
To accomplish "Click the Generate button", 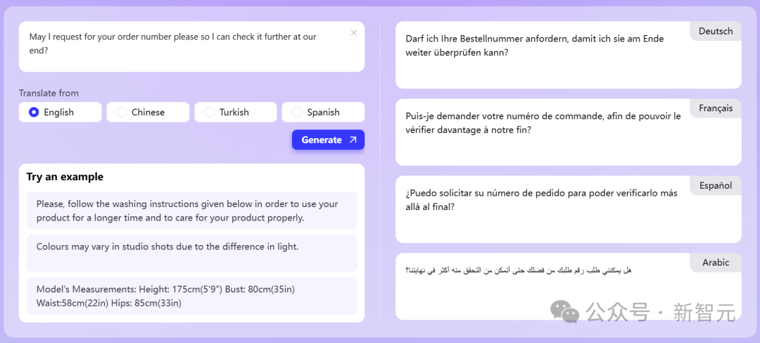I will (x=328, y=139).
